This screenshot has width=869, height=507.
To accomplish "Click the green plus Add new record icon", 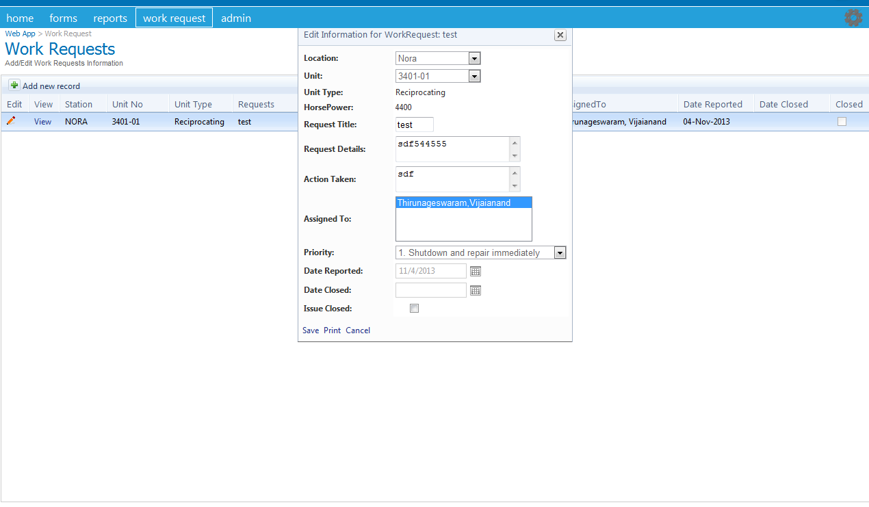I will point(14,86).
